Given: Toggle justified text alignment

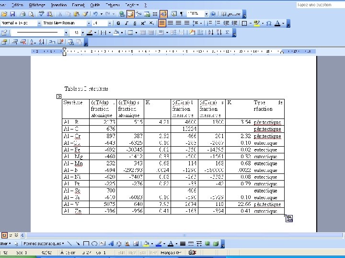Looking at the screenshot, I should (x=187, y=23).
